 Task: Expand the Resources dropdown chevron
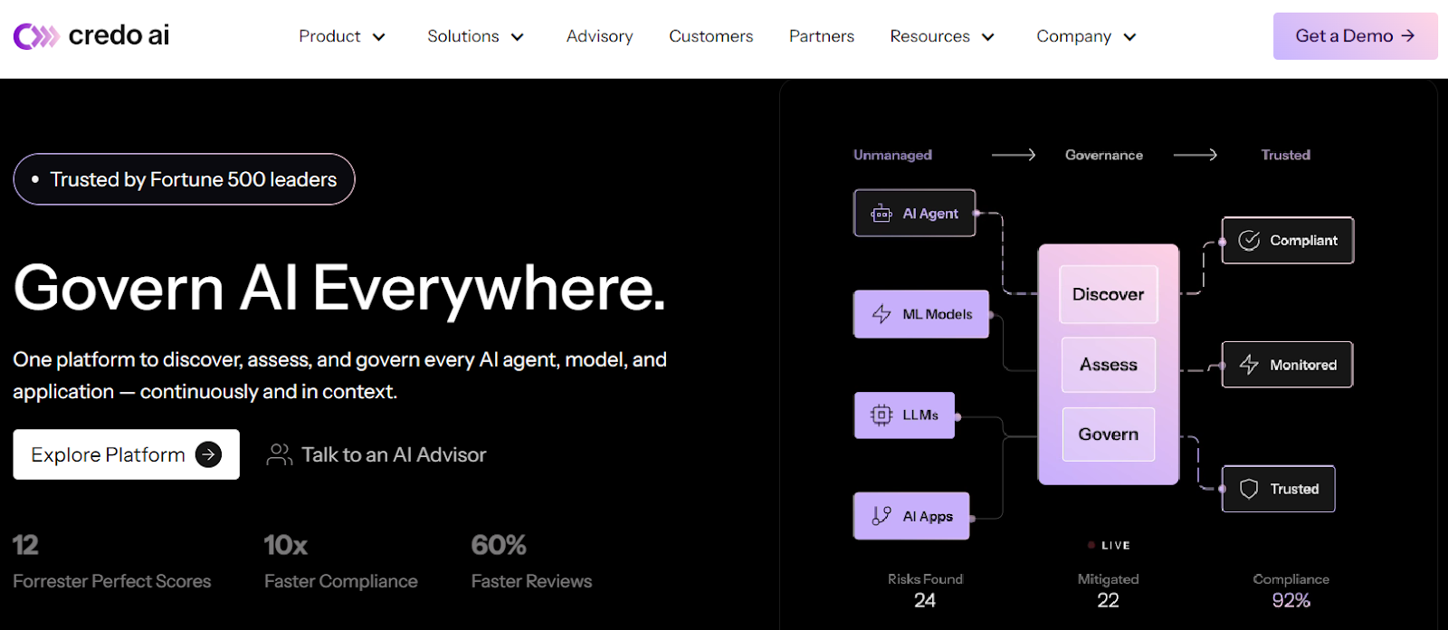(x=988, y=37)
